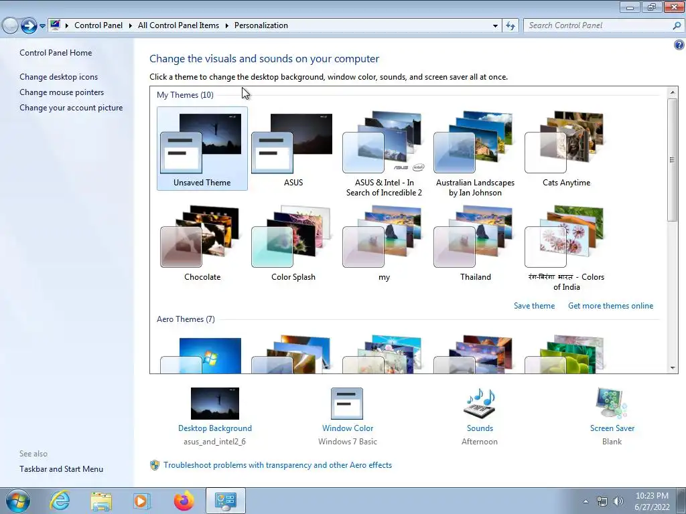
Task: Open the Window Color icon
Action: point(347,404)
